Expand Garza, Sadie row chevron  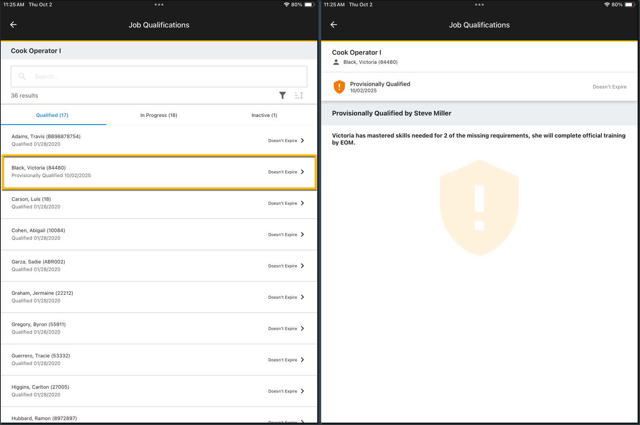click(303, 266)
